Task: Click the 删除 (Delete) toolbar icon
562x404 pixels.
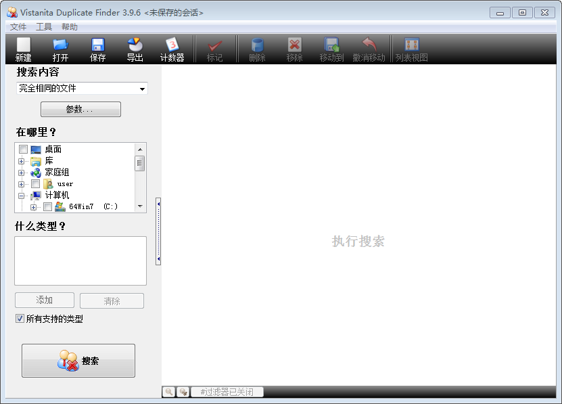Action: (x=257, y=49)
